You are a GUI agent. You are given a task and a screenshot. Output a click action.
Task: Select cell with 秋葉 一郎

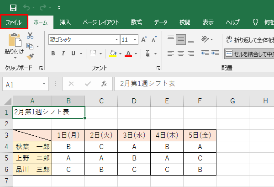click(x=32, y=147)
